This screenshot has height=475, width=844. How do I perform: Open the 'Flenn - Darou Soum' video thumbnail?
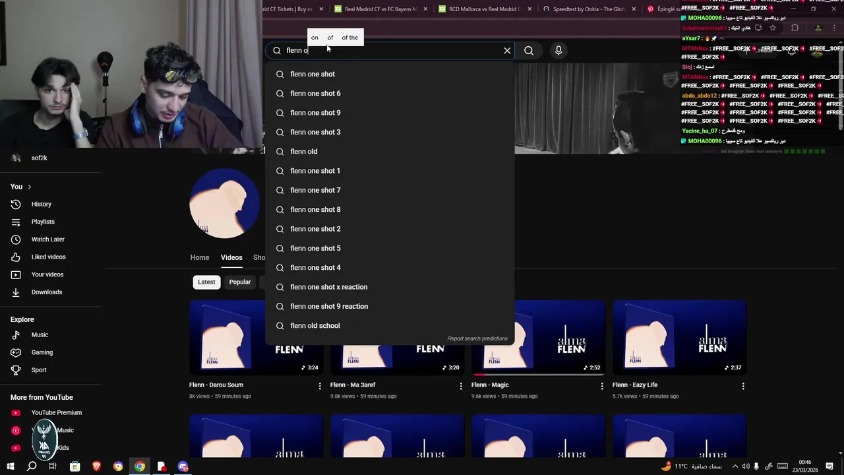(256, 337)
